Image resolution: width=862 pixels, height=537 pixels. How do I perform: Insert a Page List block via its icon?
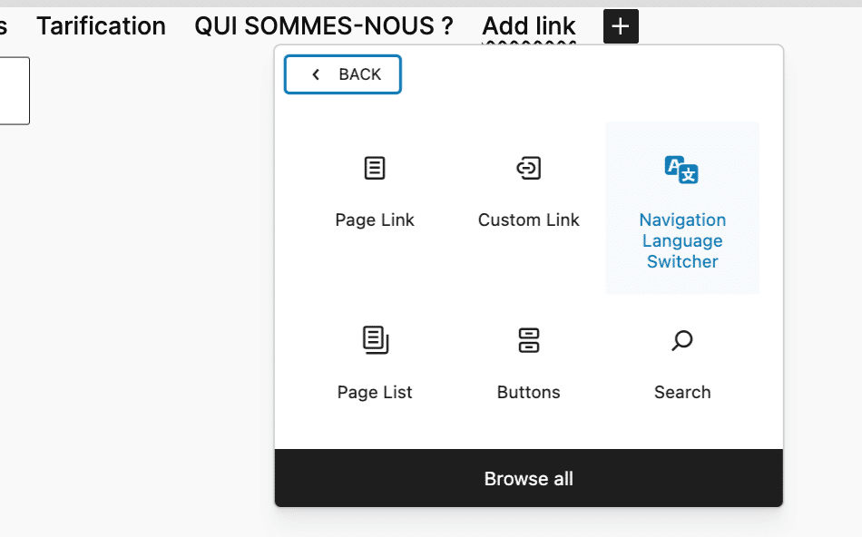pyautogui.click(x=375, y=340)
